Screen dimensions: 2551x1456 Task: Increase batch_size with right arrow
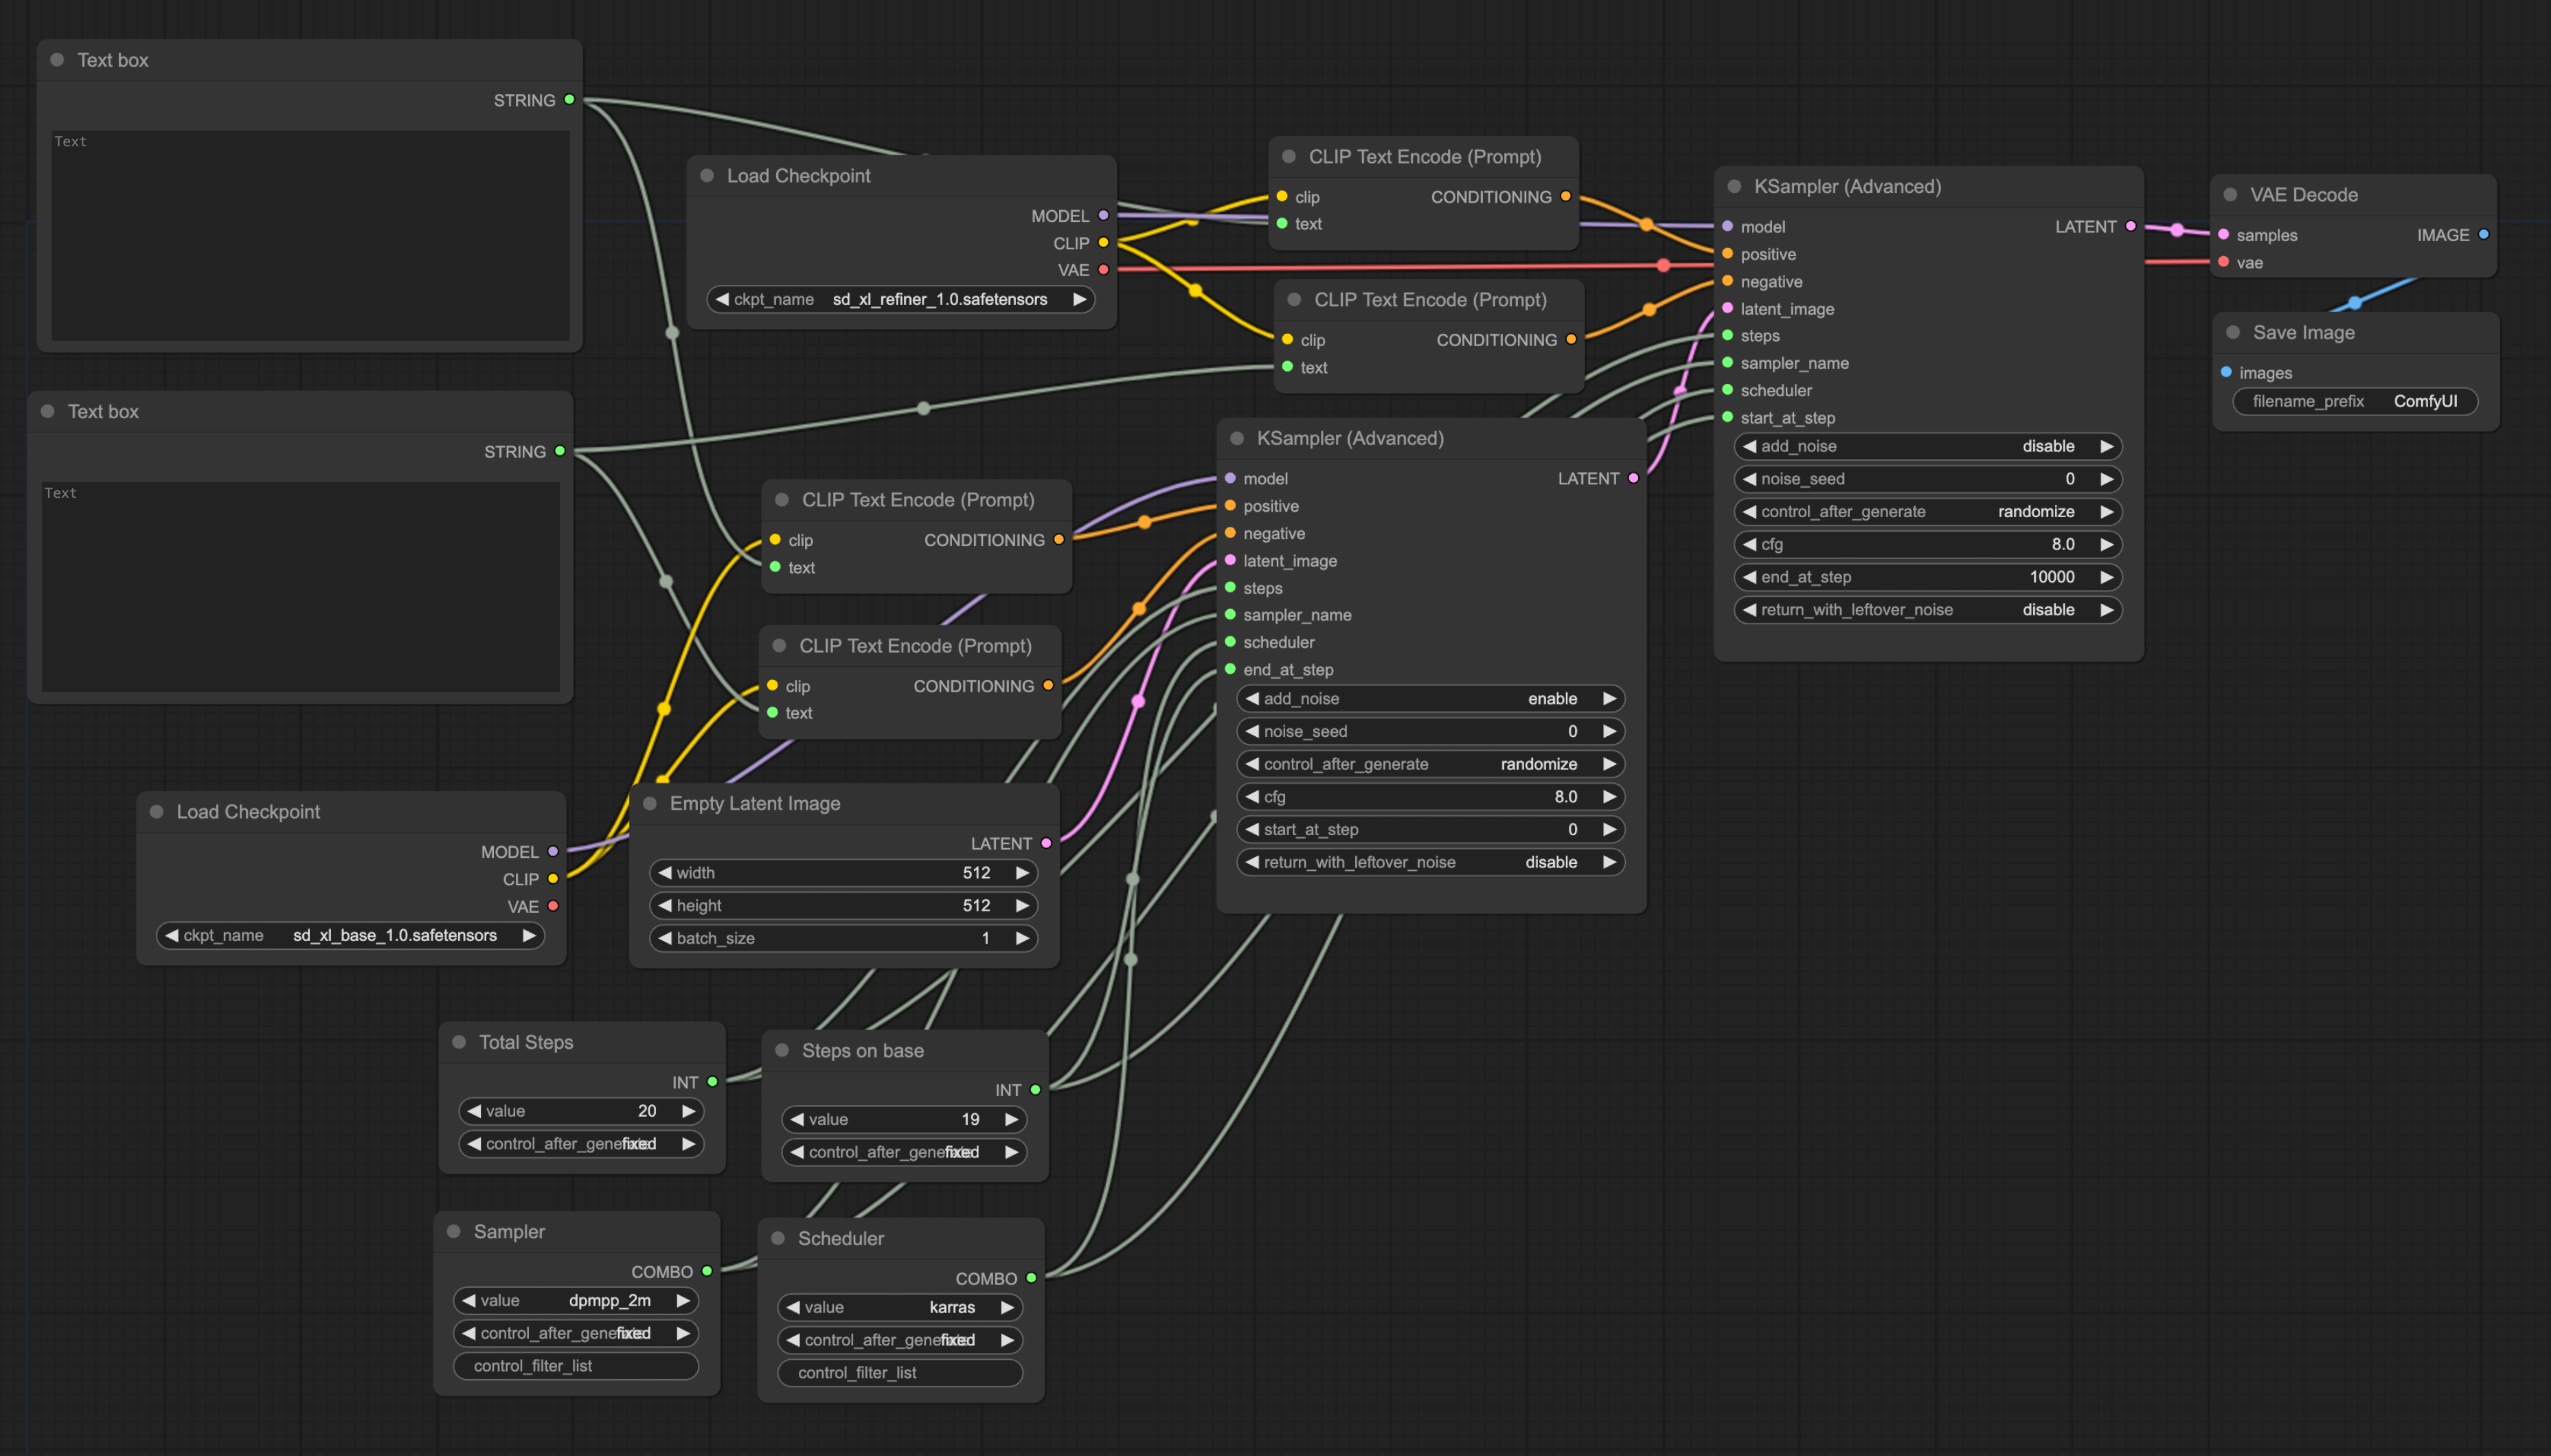click(1022, 938)
